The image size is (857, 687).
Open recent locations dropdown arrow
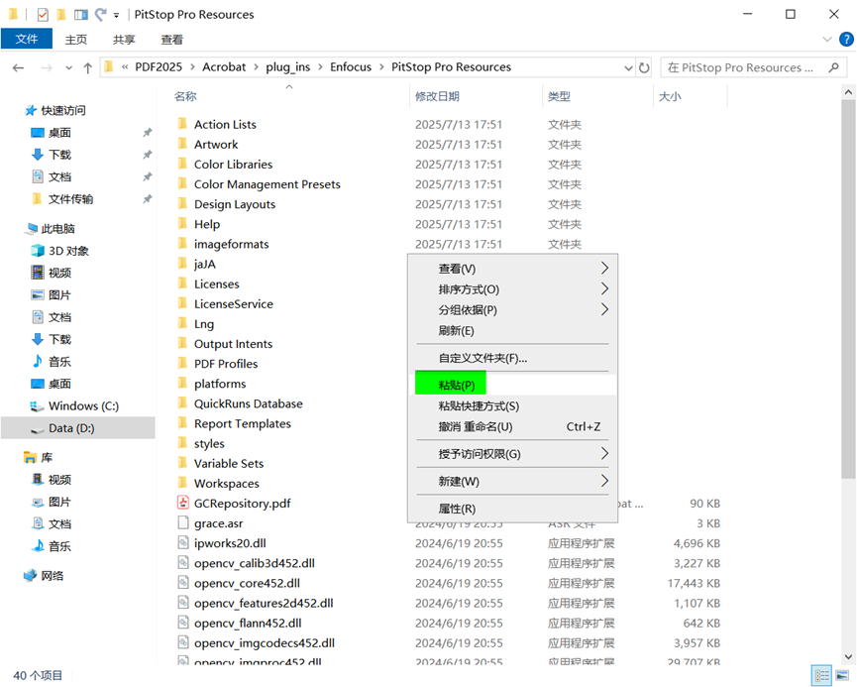(69, 67)
